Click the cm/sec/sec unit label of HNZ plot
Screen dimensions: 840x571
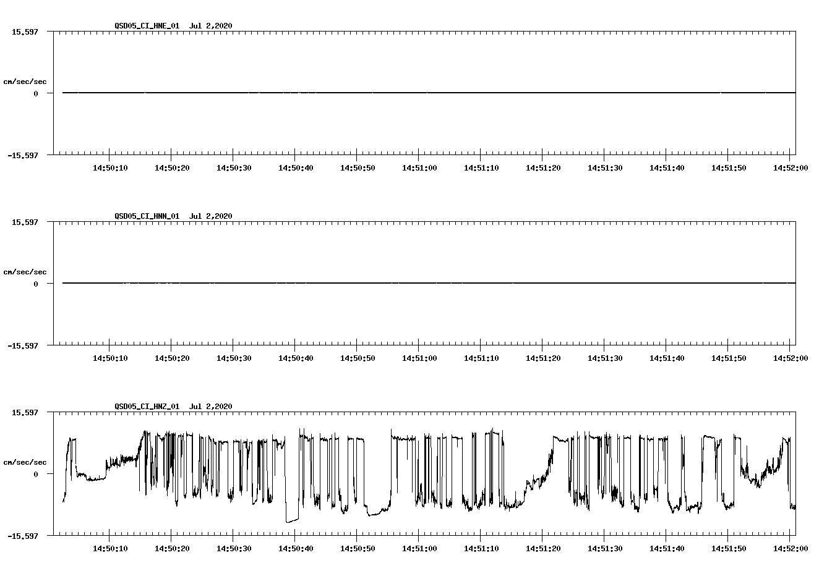25,462
